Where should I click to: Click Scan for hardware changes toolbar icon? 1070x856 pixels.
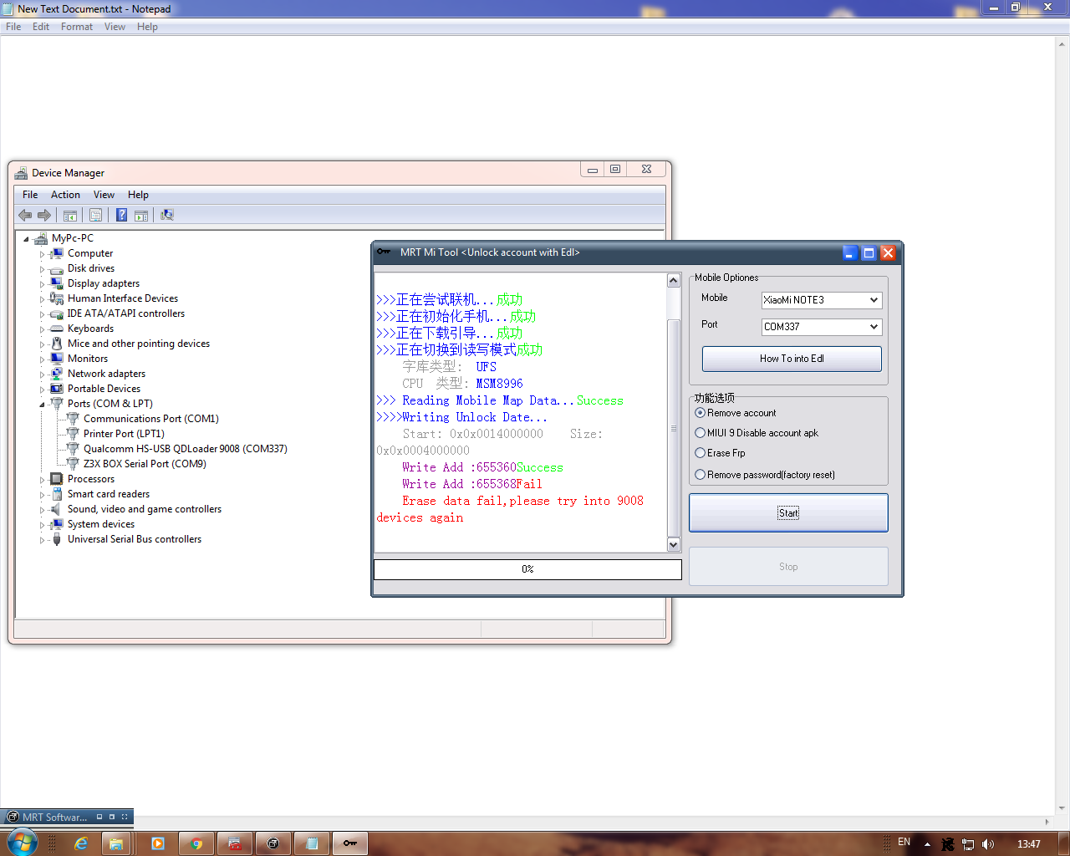click(167, 215)
